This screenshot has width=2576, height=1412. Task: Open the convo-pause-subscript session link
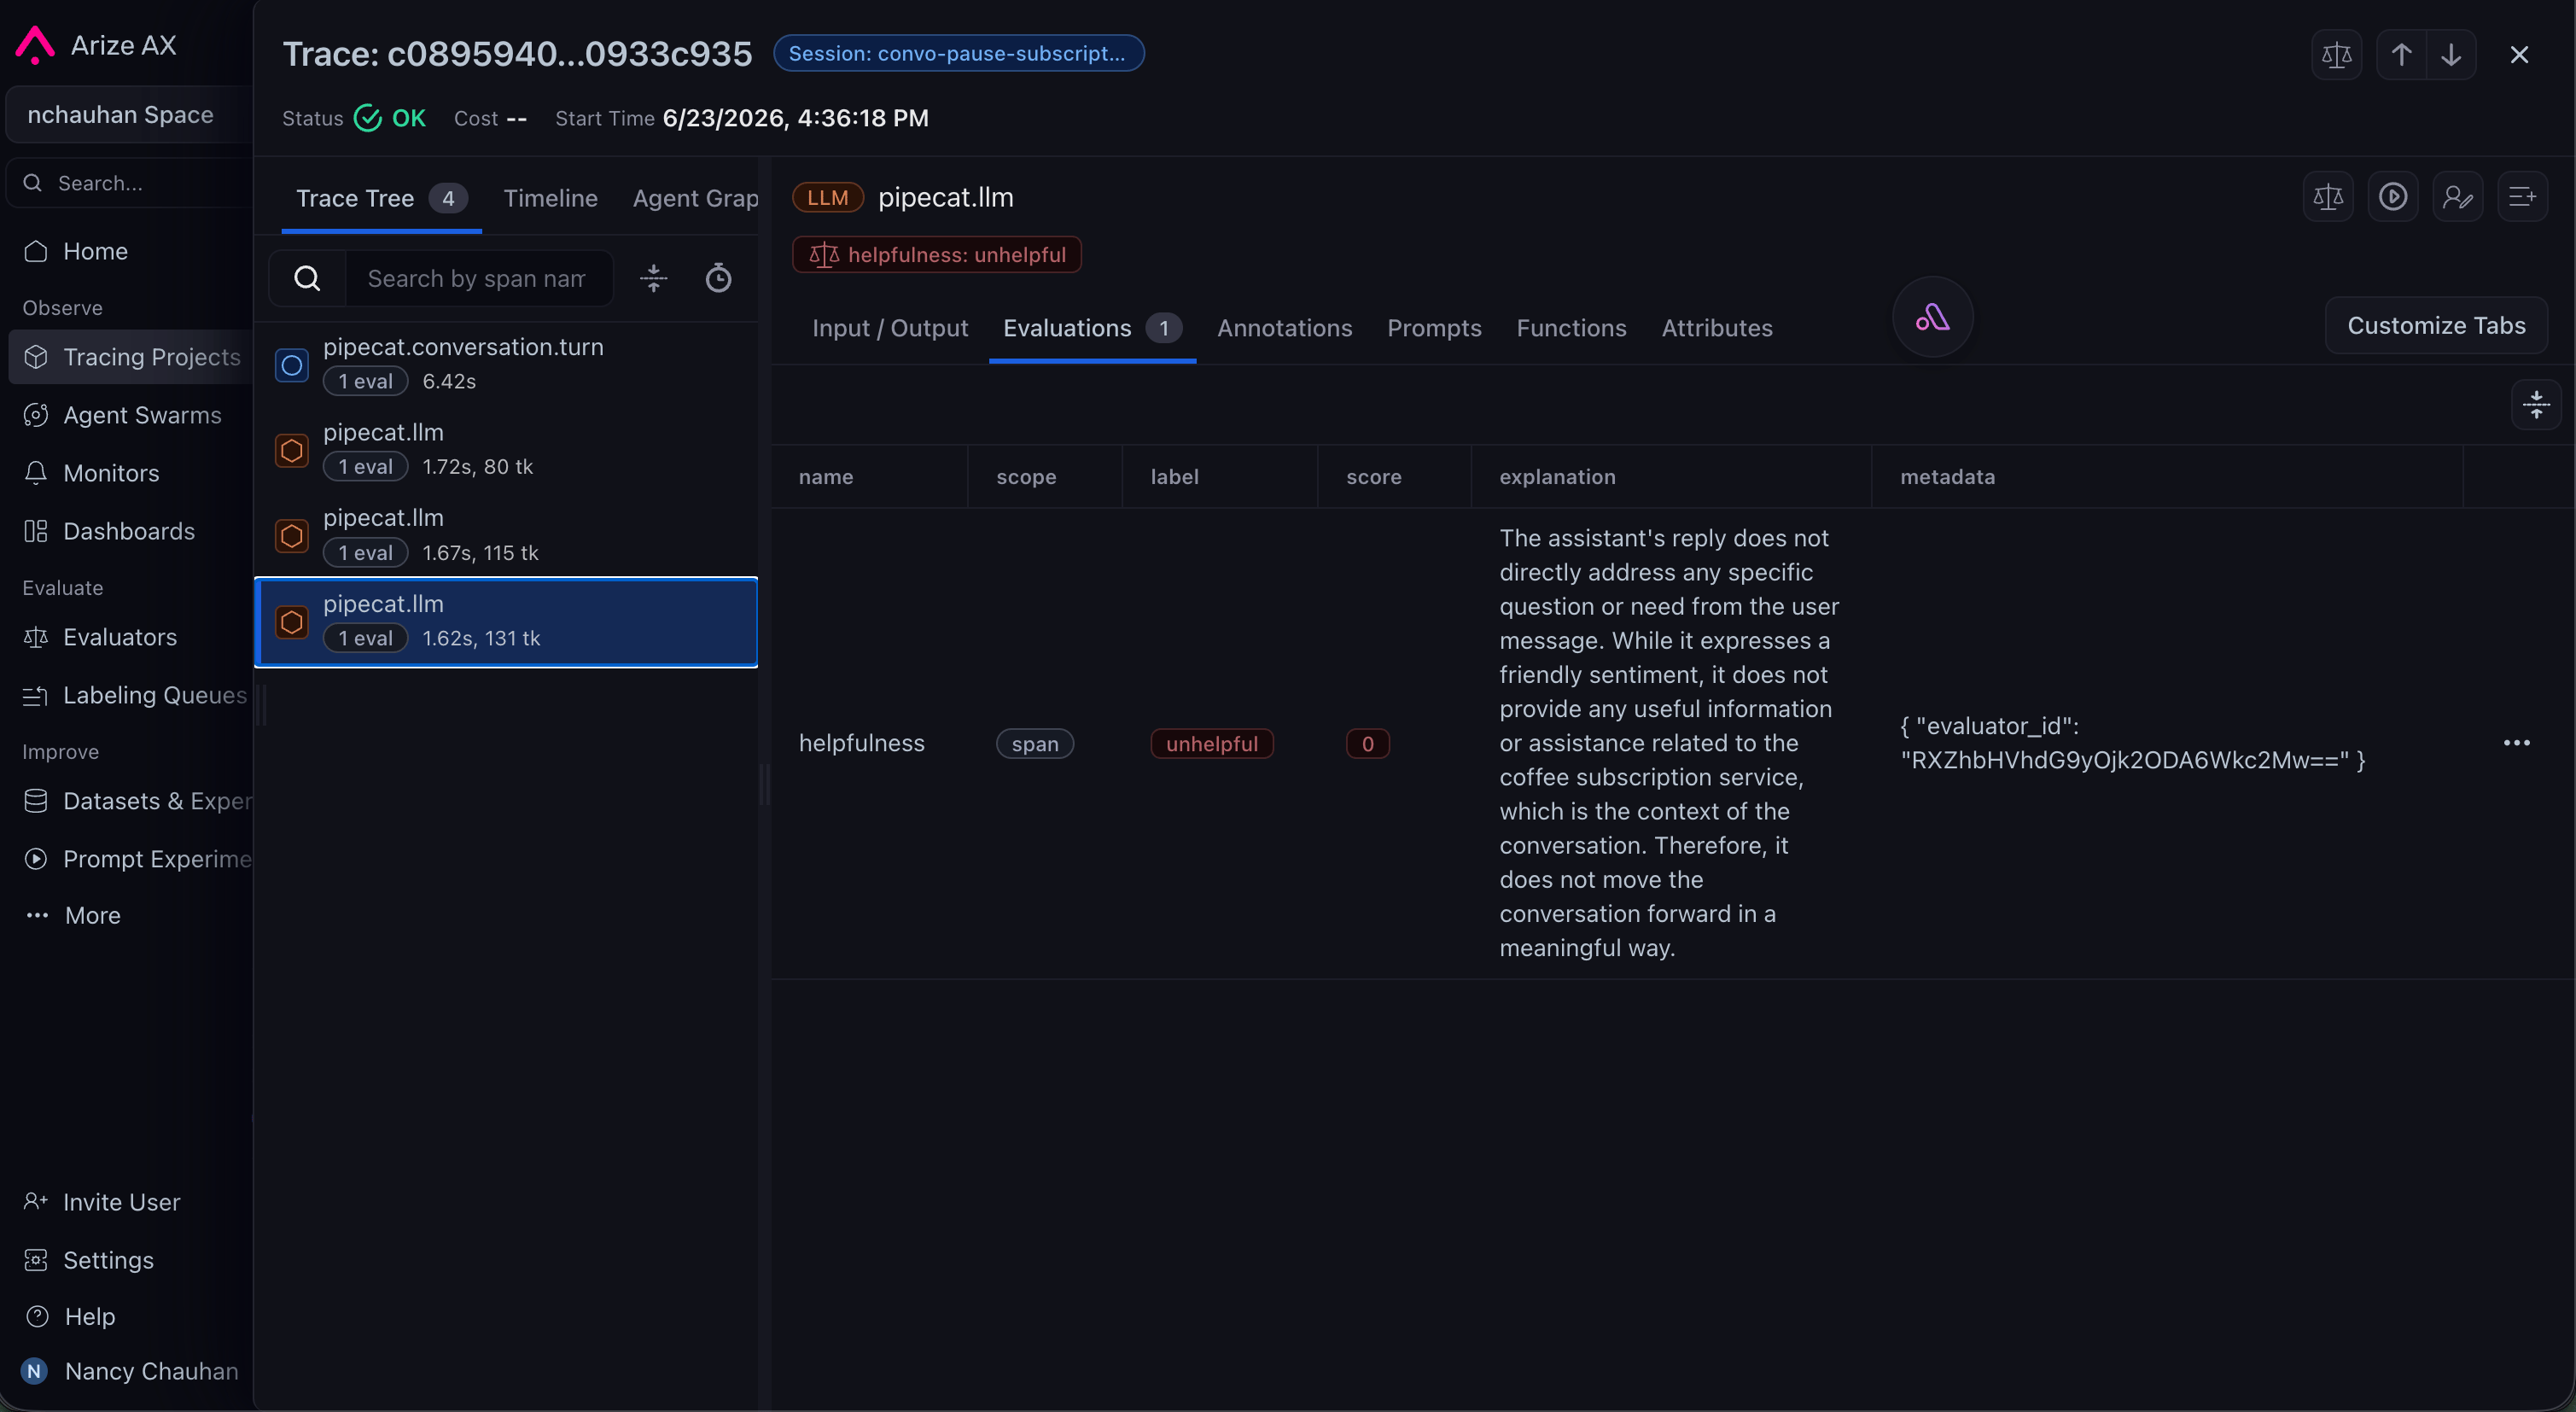(958, 53)
